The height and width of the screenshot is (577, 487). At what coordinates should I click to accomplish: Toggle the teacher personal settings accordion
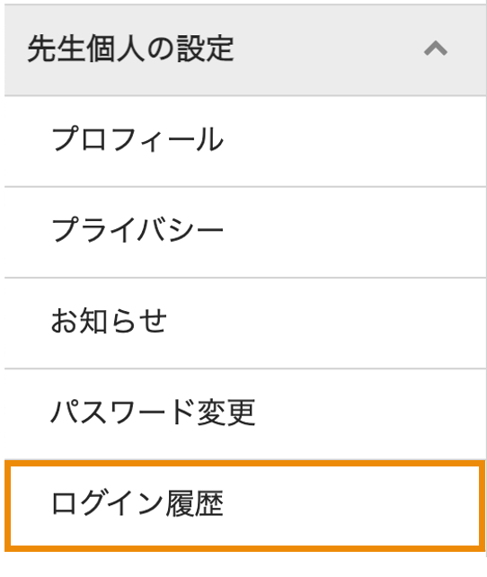[245, 50]
